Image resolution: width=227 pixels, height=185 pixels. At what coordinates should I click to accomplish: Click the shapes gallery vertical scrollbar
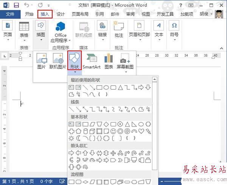coord(155,125)
